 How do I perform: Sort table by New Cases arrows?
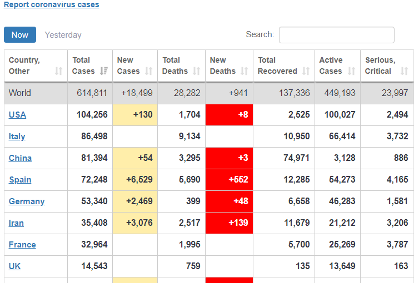pyautogui.click(x=148, y=71)
